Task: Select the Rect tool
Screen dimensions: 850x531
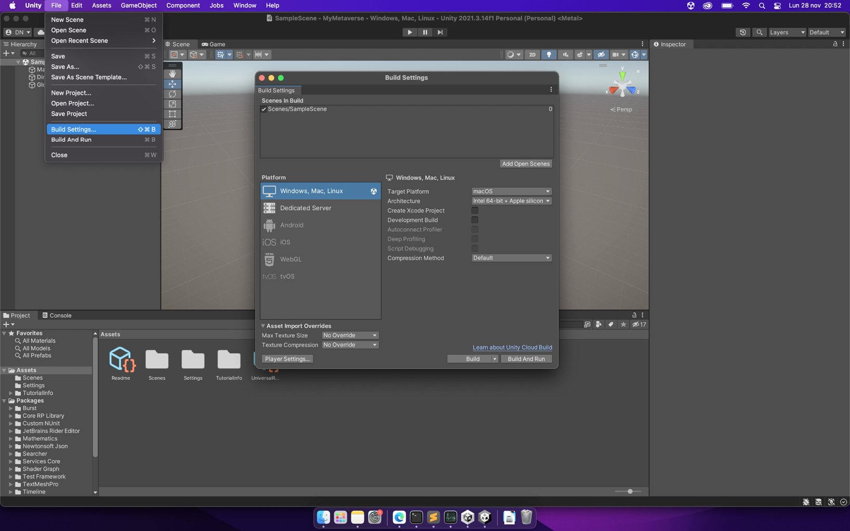Action: click(x=173, y=114)
